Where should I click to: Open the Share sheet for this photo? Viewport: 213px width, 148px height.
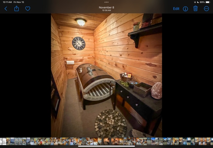click(16, 9)
